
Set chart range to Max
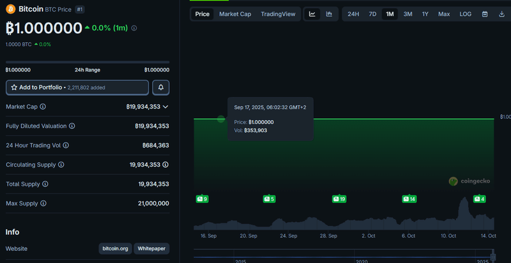444,14
